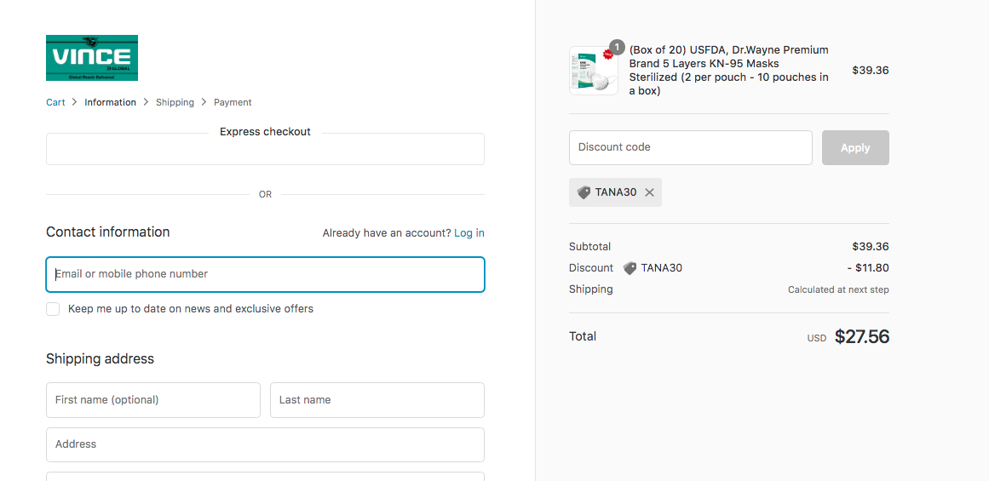Click the Last name field
The height and width of the screenshot is (481, 989).
[377, 400]
